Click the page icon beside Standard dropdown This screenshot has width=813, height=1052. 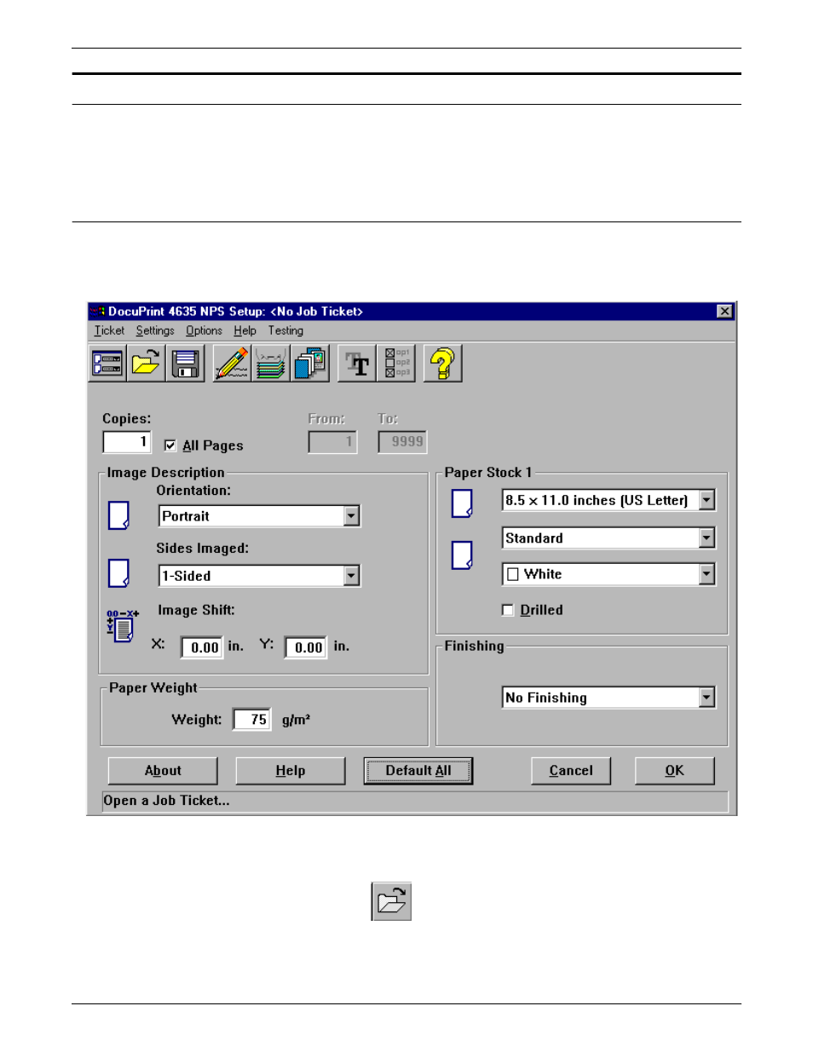pos(462,555)
